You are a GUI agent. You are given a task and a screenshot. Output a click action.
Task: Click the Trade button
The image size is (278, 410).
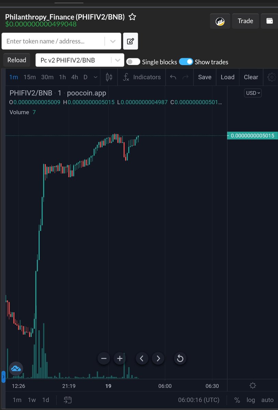pos(245,21)
